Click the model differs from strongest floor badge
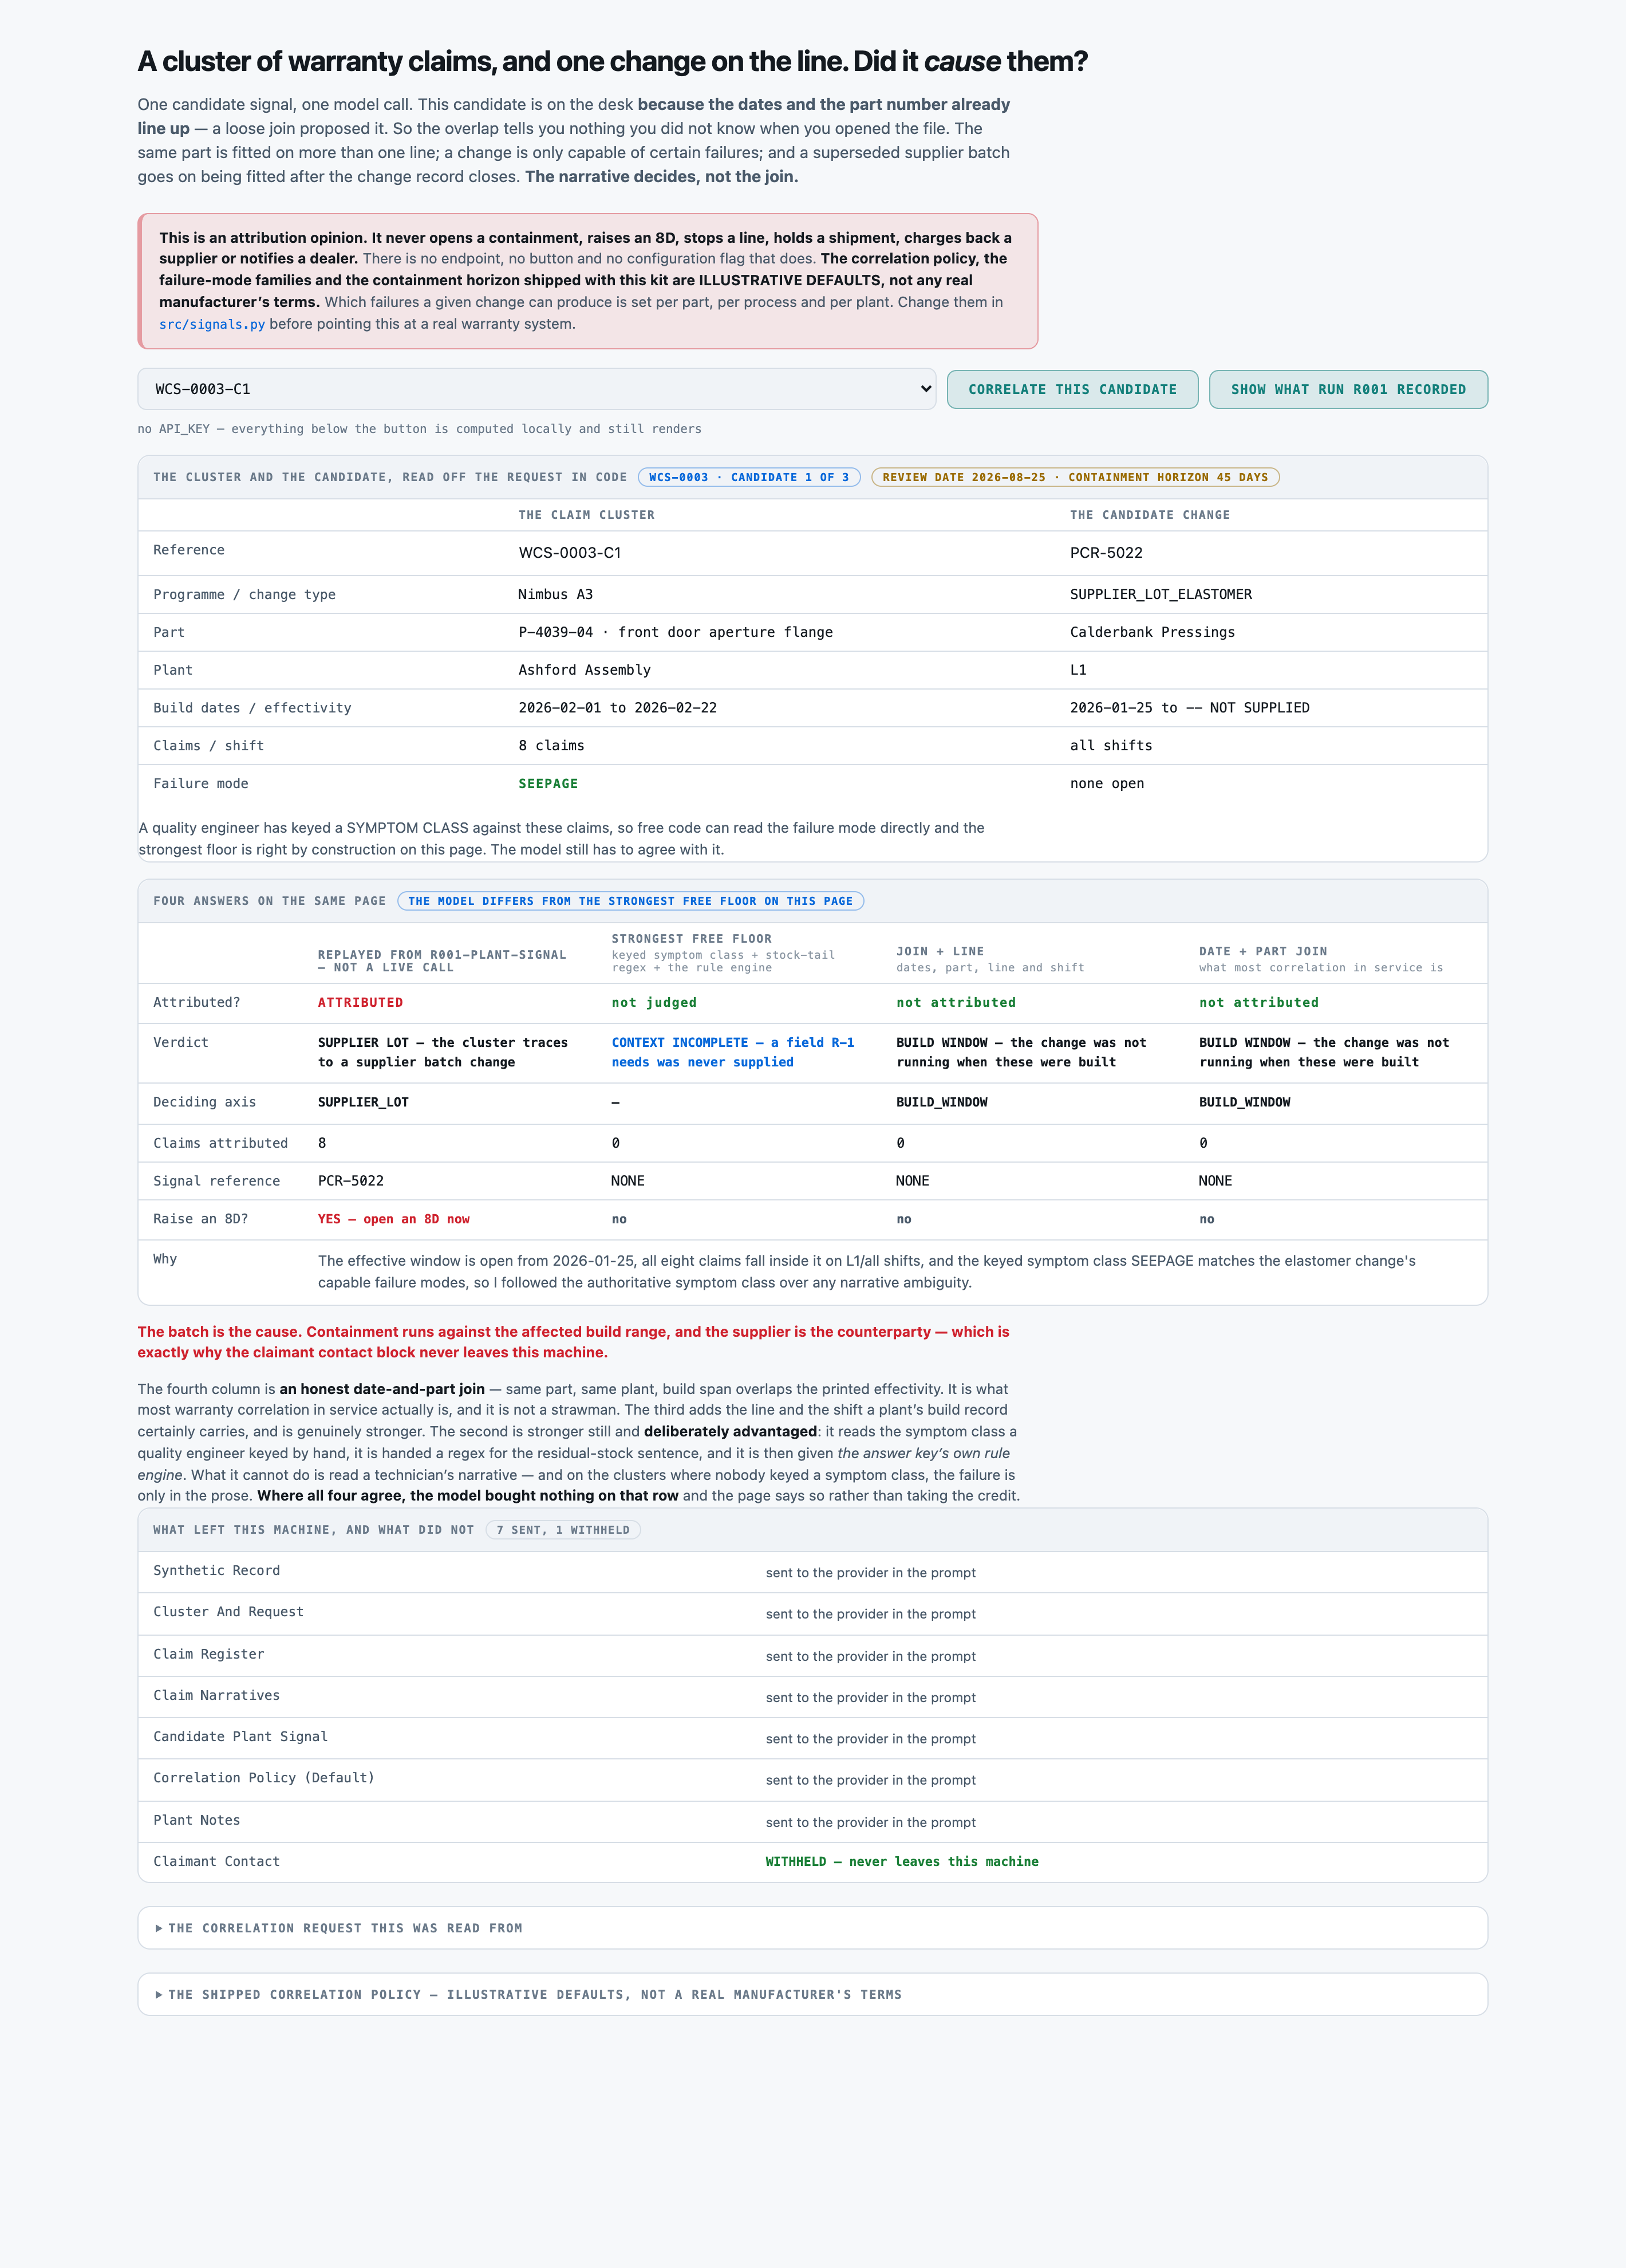 tap(630, 901)
